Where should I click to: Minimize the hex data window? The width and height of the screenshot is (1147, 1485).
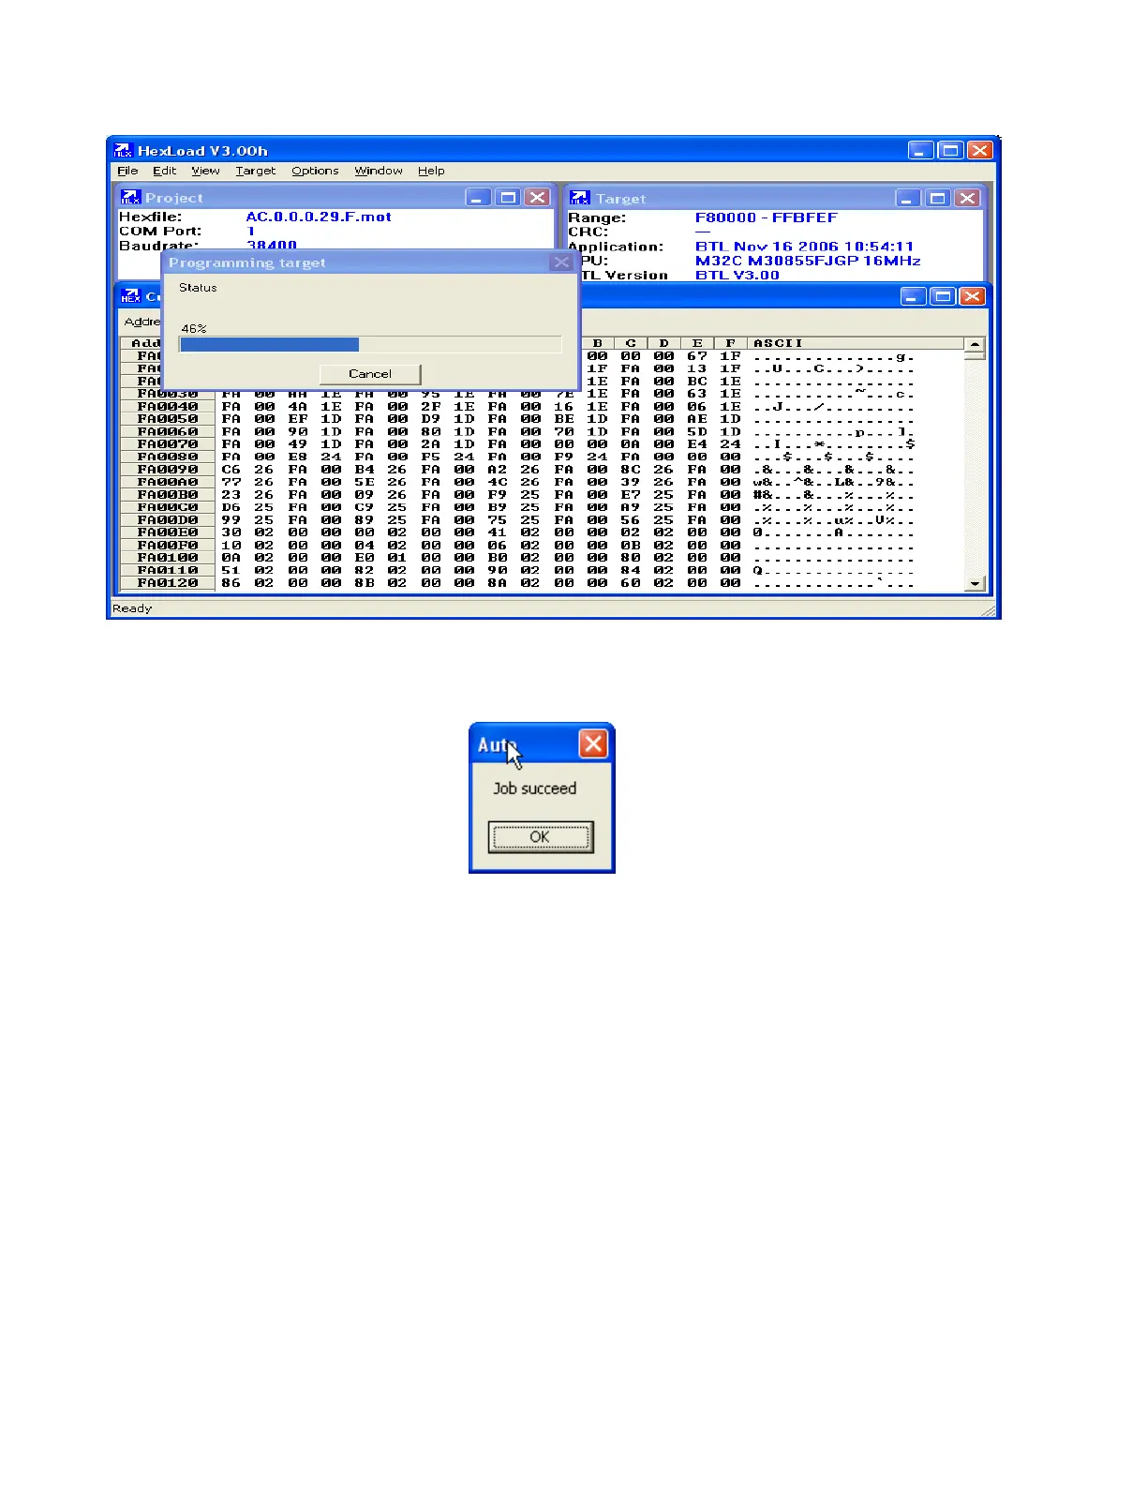pos(914,296)
